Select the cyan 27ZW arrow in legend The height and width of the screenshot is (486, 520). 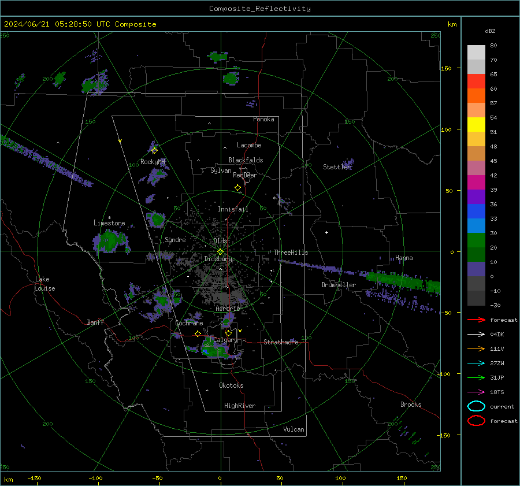click(x=476, y=363)
